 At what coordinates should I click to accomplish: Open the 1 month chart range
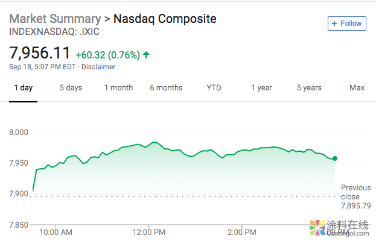pos(118,88)
